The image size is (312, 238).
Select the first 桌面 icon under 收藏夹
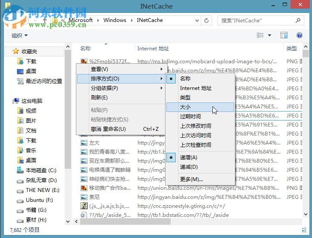click(x=20, y=71)
